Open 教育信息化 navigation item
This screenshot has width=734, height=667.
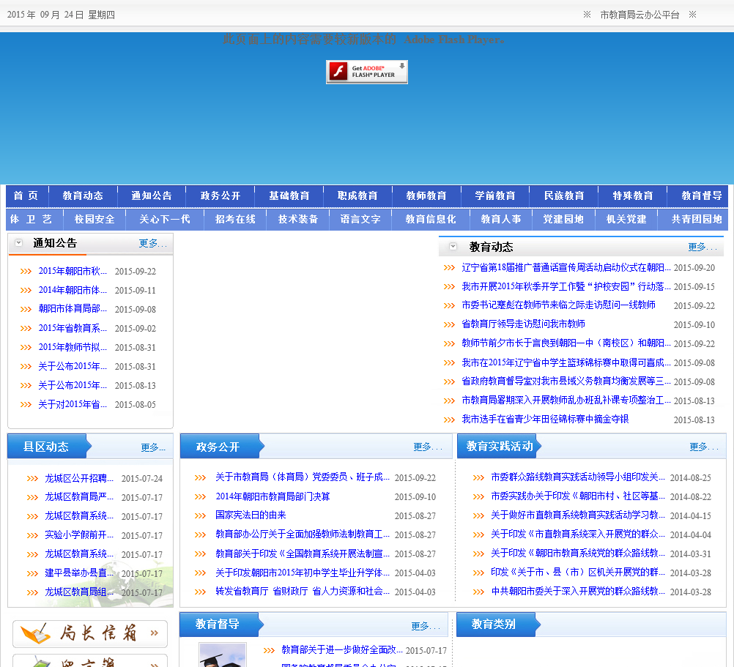click(431, 219)
